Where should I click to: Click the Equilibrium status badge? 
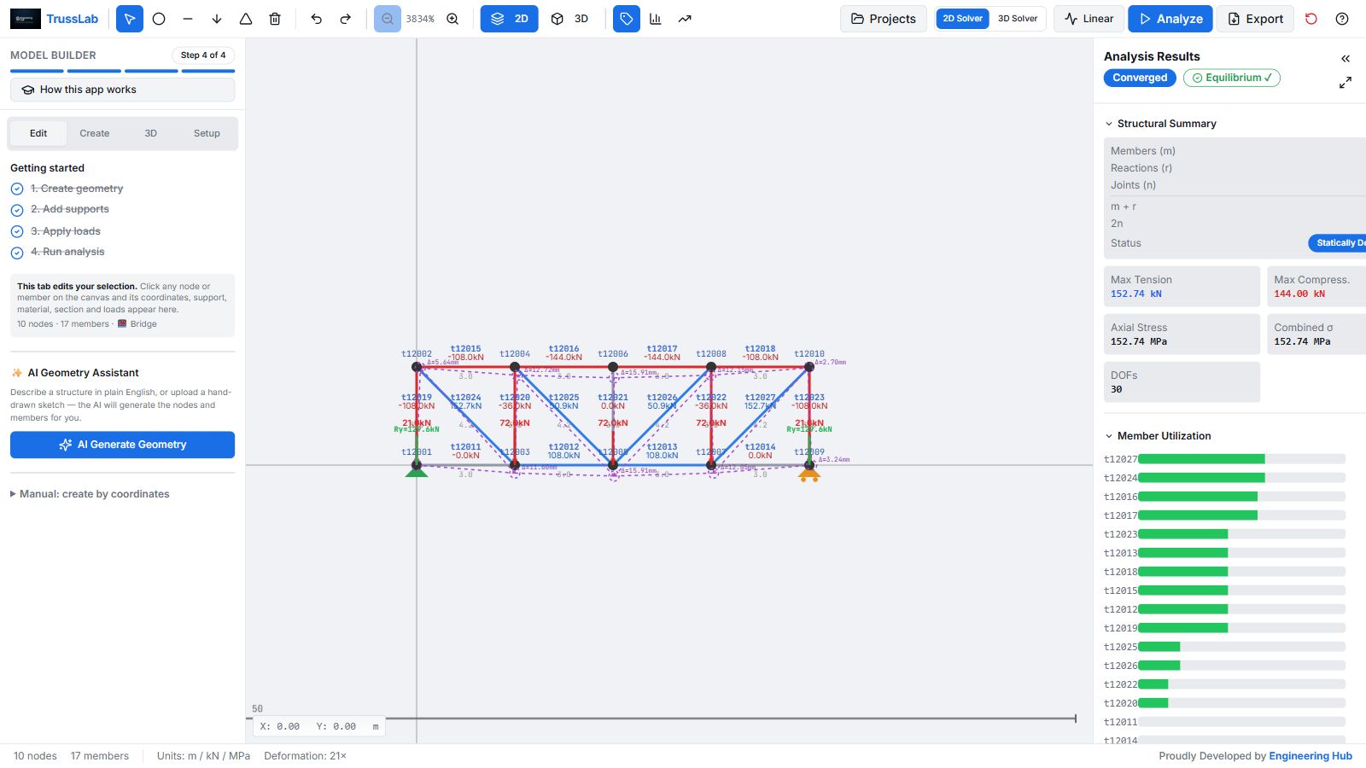1232,78
